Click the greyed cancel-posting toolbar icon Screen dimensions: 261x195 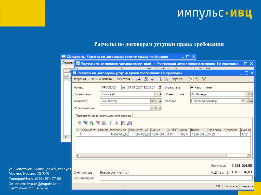[166, 79]
